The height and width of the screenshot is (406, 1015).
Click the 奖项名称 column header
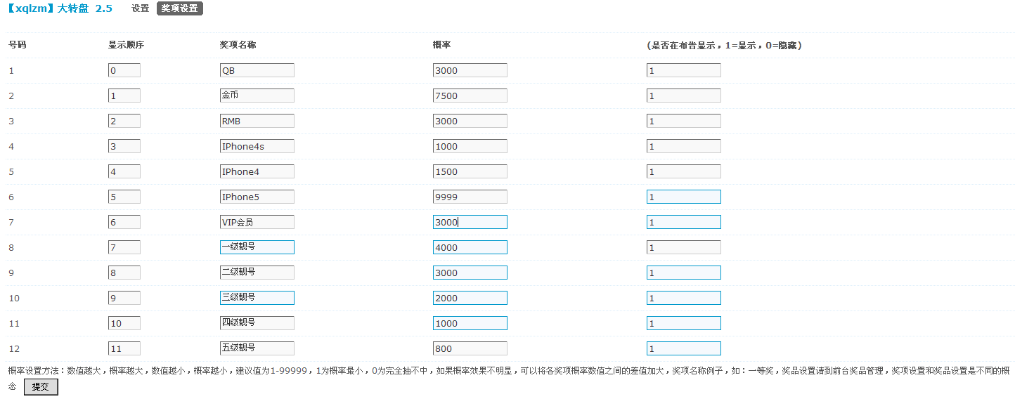click(x=238, y=45)
